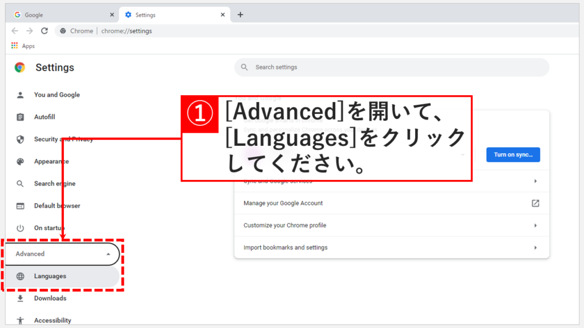Expand Import bookmarks and settings row
584x328 pixels.
pyautogui.click(x=535, y=248)
